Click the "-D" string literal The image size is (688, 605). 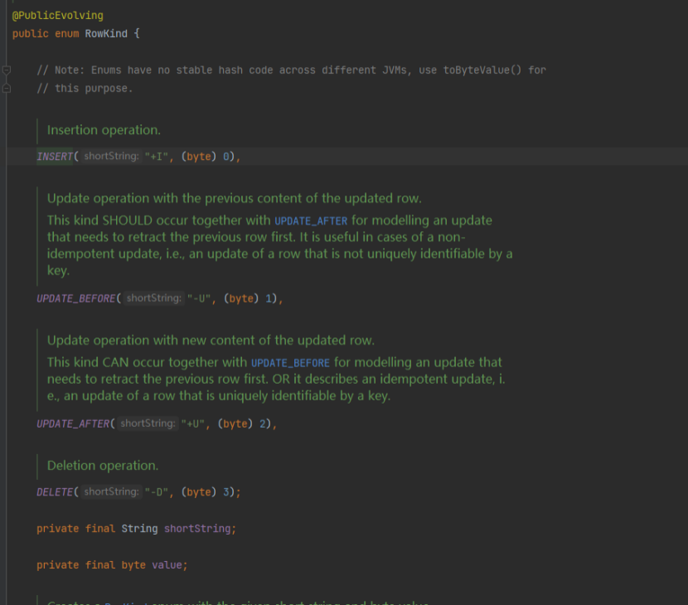[156, 492]
